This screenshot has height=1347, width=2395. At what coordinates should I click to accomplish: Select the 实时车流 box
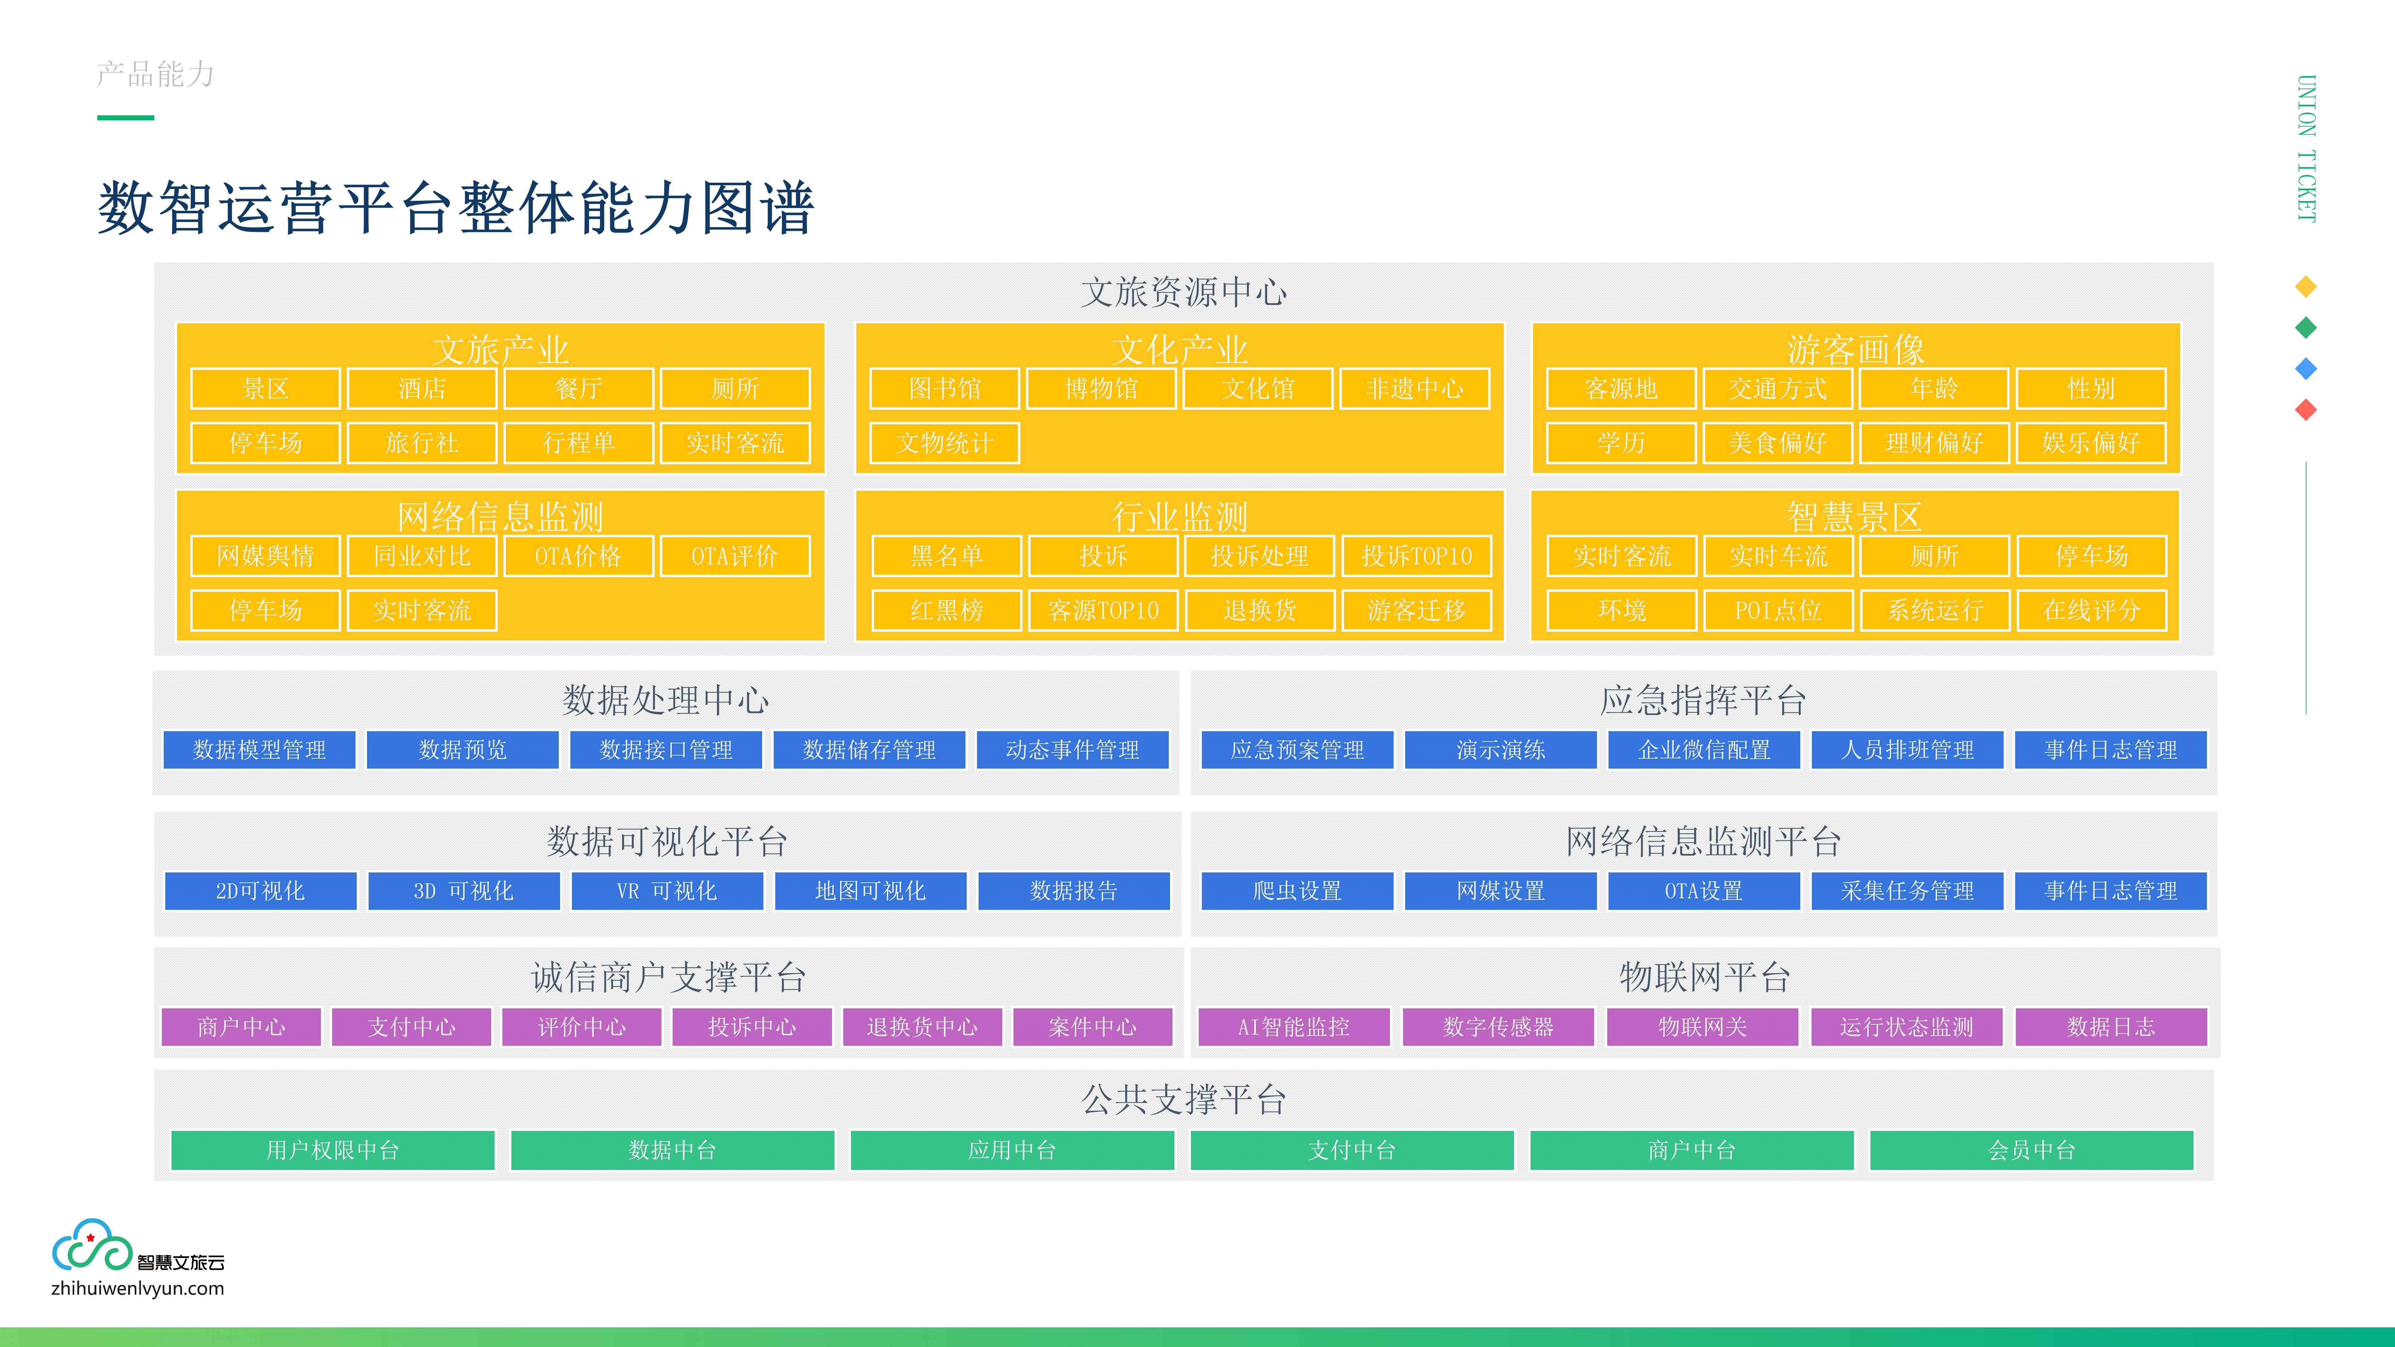click(1778, 556)
